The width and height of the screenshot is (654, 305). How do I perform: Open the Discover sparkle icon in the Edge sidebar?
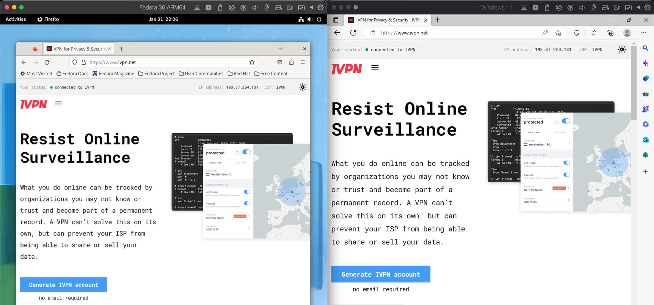click(x=645, y=63)
